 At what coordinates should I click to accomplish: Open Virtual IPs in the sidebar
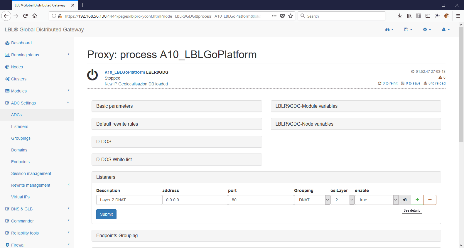[37, 197]
